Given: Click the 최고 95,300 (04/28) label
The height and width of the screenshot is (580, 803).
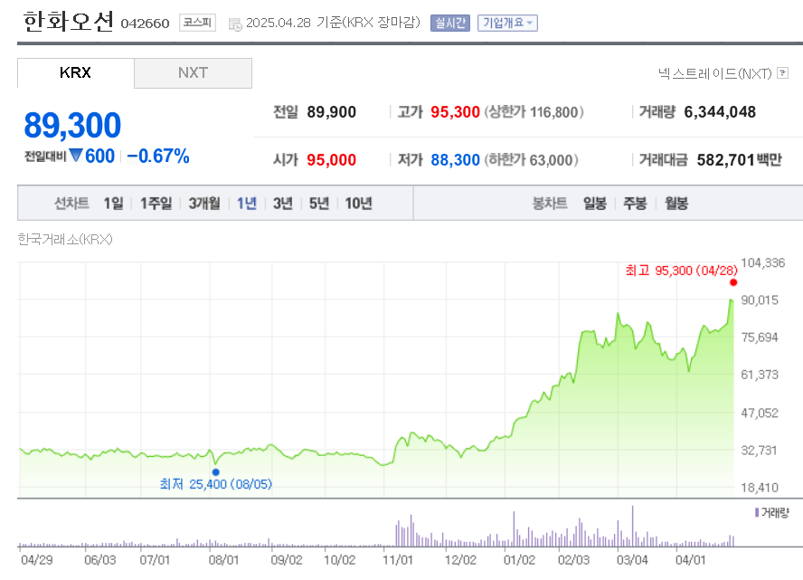Looking at the screenshot, I should pyautogui.click(x=681, y=271).
